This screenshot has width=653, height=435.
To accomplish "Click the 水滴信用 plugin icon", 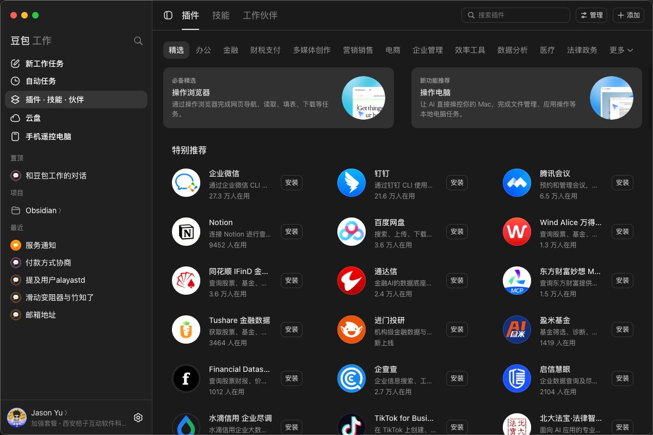I will (186, 425).
